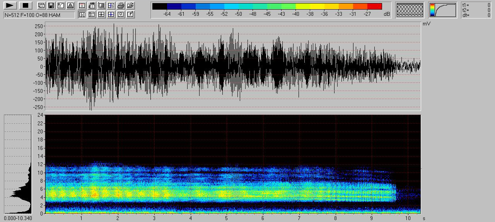
Task: Toggle the pressed vertical-lines cursor button
Action: (x=82, y=15)
